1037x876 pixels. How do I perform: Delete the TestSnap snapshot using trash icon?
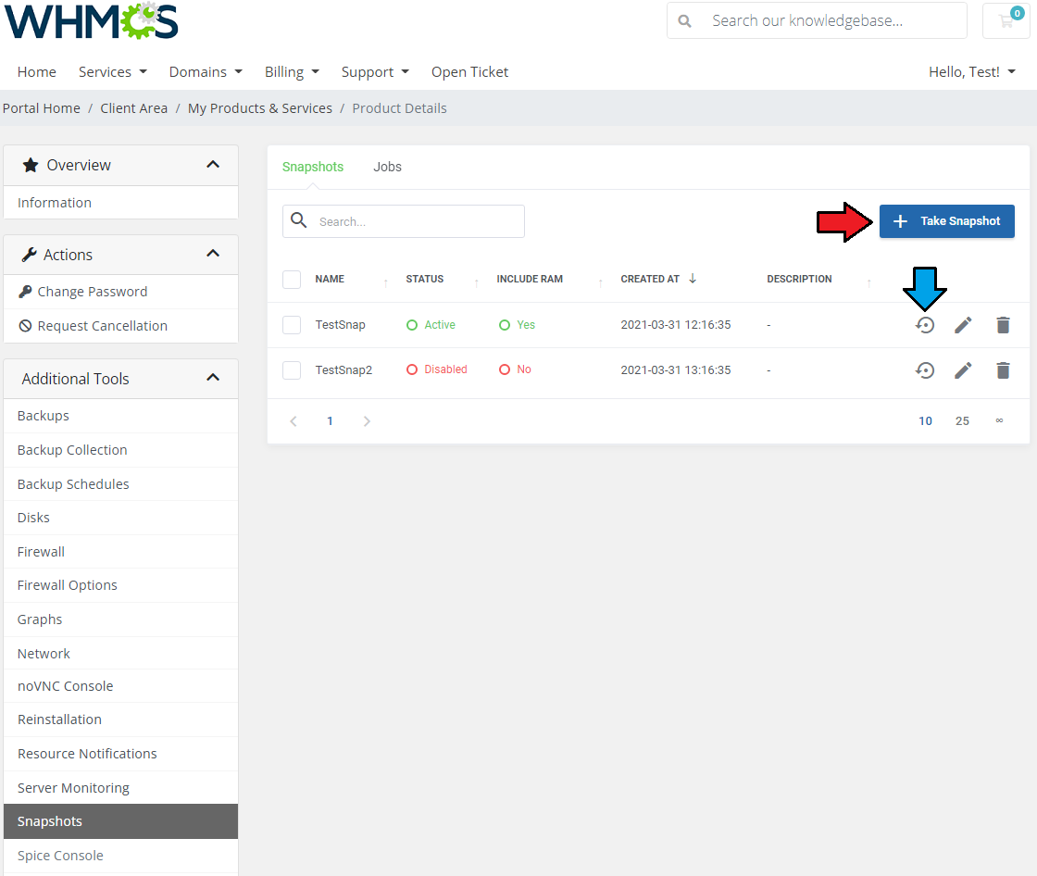tap(1003, 325)
